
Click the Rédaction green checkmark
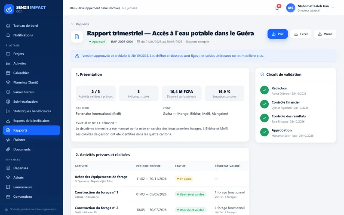(264, 90)
